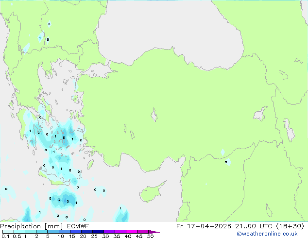
Task: Pick the 15–20 mm legend swatch
Action: point(76,232)
